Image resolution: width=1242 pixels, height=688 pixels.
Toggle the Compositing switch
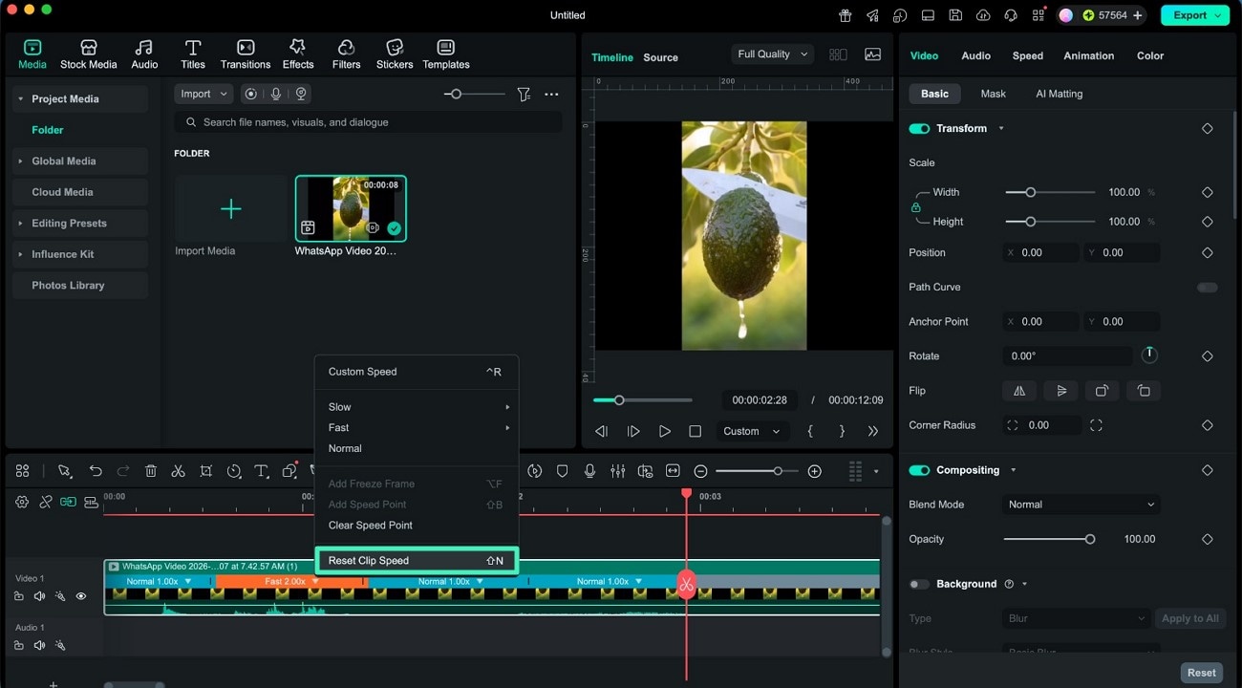tap(919, 470)
